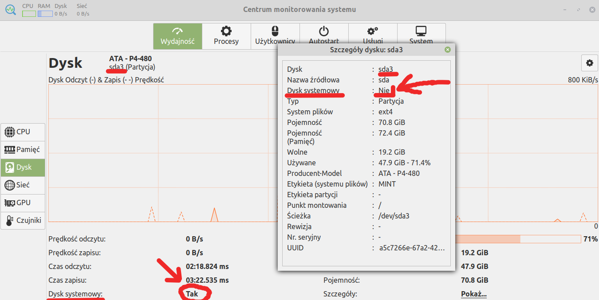Image resolution: width=599 pixels, height=300 pixels.
Task: Click the Producent-Model value ATA - P4-480
Action: click(x=399, y=174)
